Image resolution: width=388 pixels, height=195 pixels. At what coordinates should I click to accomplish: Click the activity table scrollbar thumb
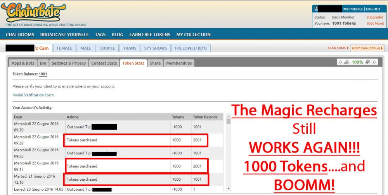229,121
